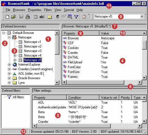
Task: Click the face profile toolbar icon
Action: coord(58,17)
